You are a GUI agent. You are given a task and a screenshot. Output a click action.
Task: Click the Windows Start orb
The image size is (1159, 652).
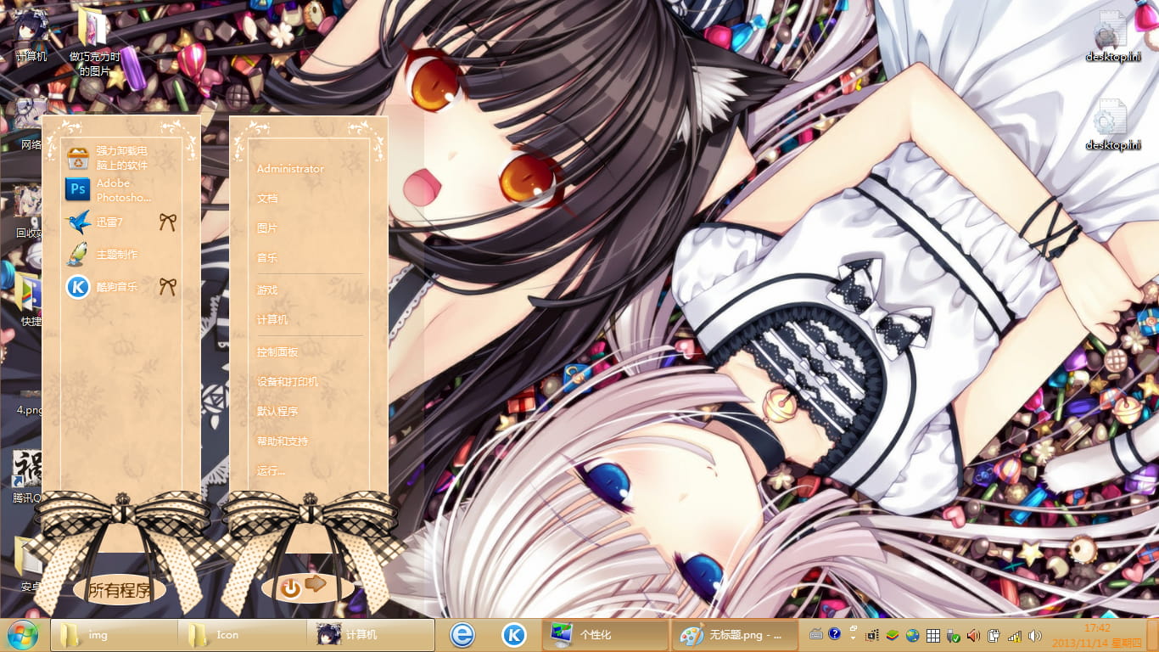[22, 634]
